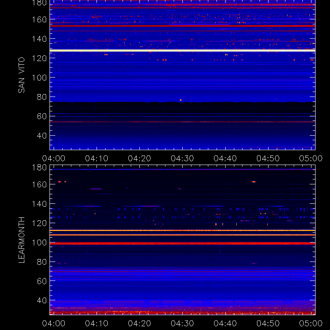Screen dimensions: 330x330
Task: Select 04:50 time label below San Vito plot
Action: coord(268,158)
